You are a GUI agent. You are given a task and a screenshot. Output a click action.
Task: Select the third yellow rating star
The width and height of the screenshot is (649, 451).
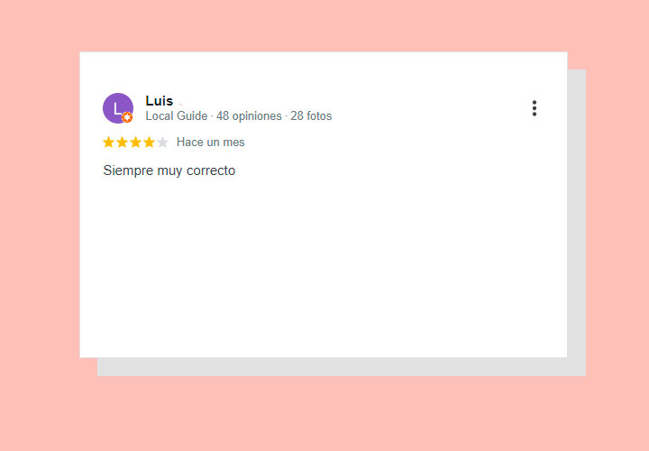pyautogui.click(x=135, y=142)
